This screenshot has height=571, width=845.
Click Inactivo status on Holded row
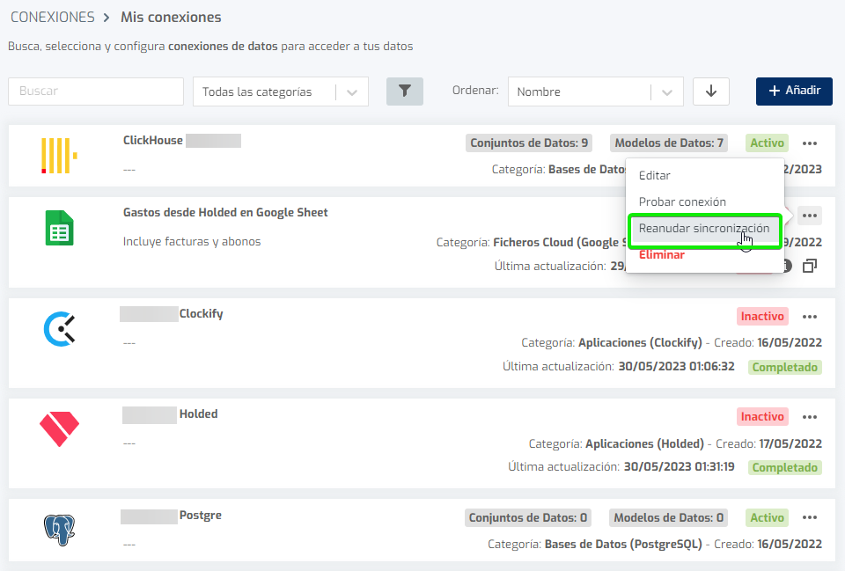click(762, 417)
